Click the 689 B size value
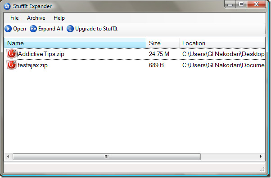The height and width of the screenshot is (178, 271). [156, 65]
